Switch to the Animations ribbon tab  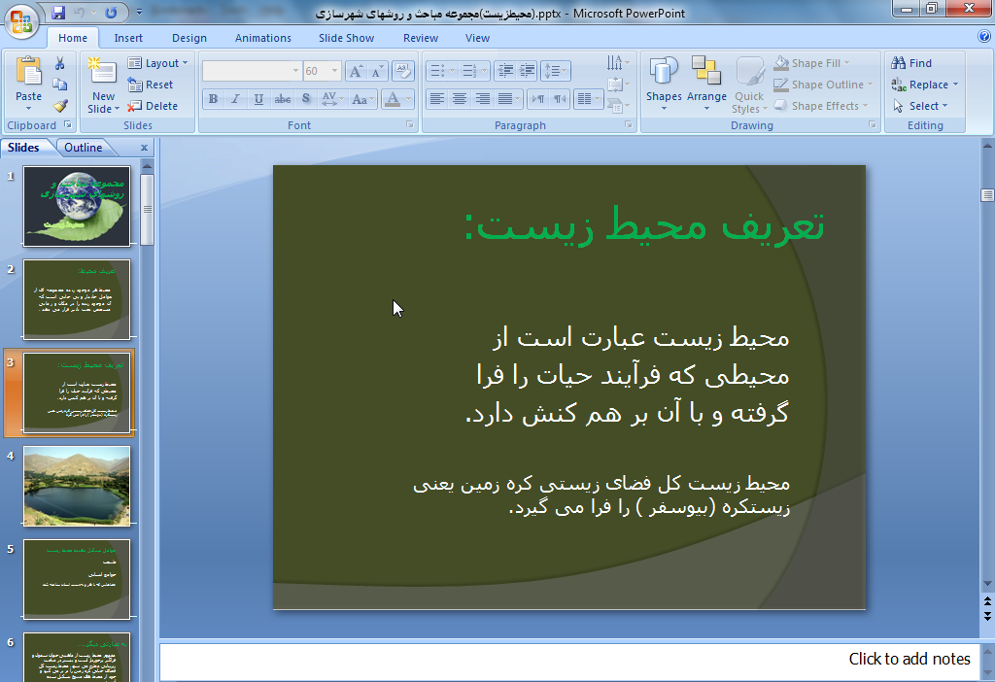click(x=262, y=38)
